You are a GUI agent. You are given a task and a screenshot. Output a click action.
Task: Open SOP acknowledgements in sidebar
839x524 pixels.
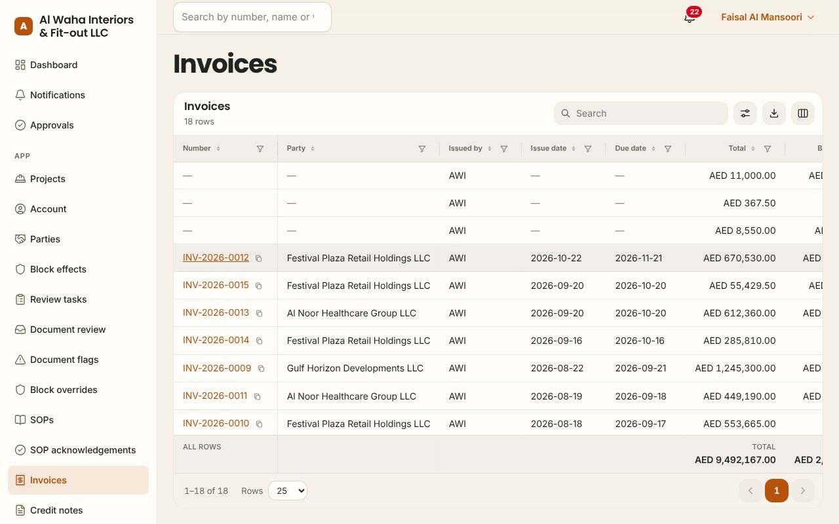click(x=79, y=450)
